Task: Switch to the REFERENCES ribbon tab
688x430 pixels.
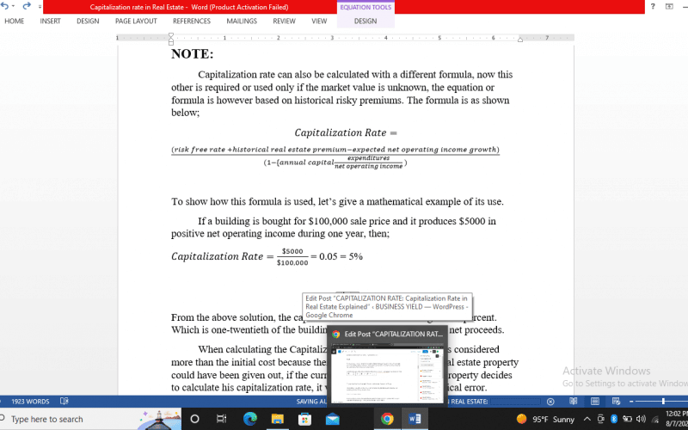Action: click(191, 21)
